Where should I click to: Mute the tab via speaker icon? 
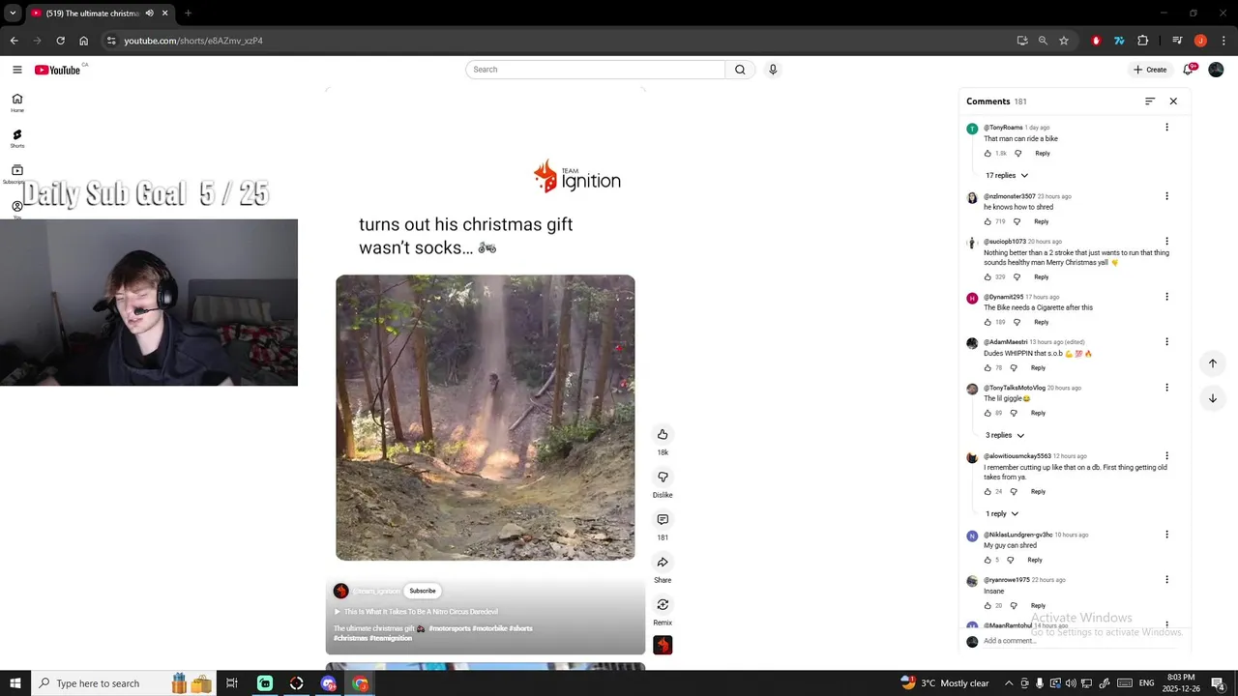point(149,14)
